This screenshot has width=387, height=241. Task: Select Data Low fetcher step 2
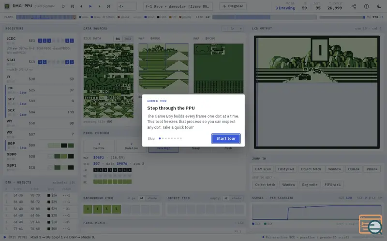click(131, 146)
